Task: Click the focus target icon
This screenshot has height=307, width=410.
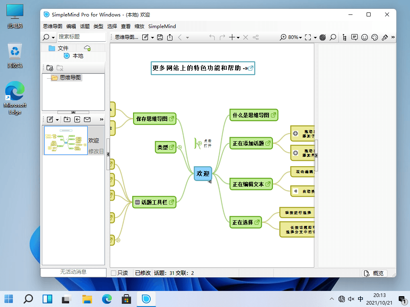Action: pyautogui.click(x=323, y=37)
